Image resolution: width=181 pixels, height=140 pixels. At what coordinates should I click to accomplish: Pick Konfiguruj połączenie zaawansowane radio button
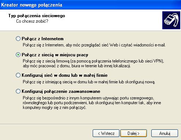tap(18, 91)
